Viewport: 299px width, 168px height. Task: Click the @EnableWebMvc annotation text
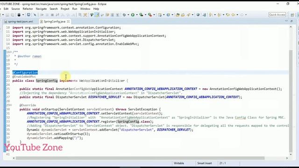point(24,77)
